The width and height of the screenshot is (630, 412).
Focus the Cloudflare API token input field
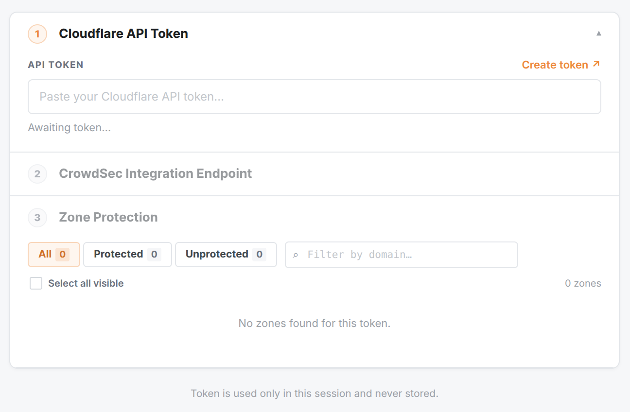click(315, 97)
